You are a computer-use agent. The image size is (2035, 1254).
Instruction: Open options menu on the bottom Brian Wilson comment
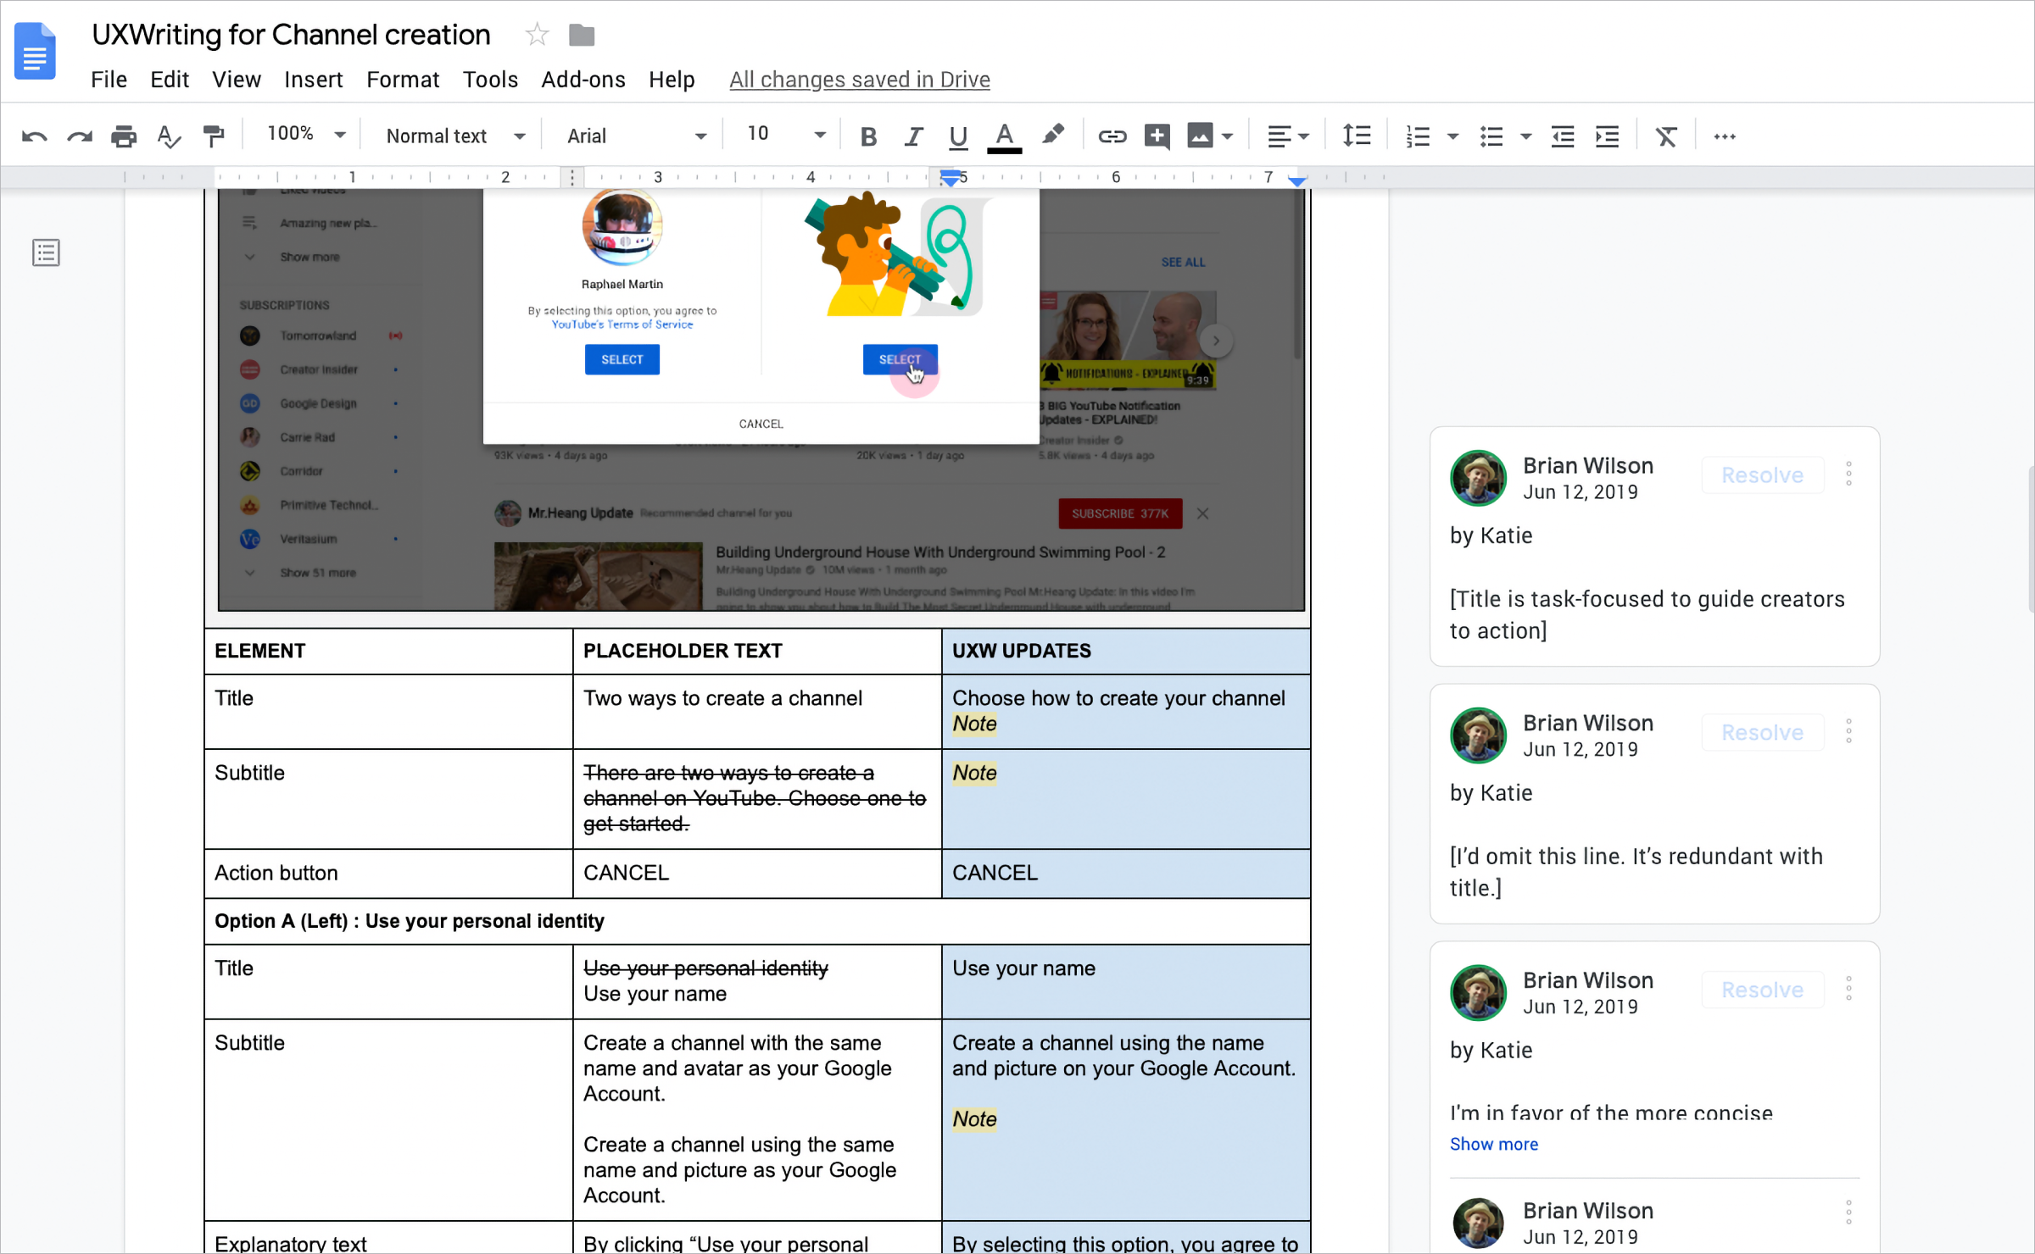1848,1212
